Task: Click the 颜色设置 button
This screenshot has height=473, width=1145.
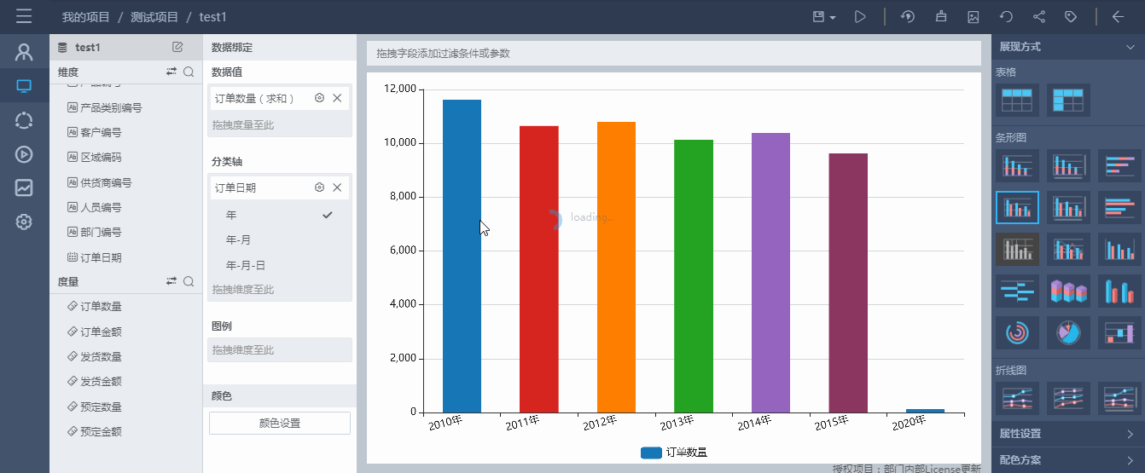Action: coord(280,424)
